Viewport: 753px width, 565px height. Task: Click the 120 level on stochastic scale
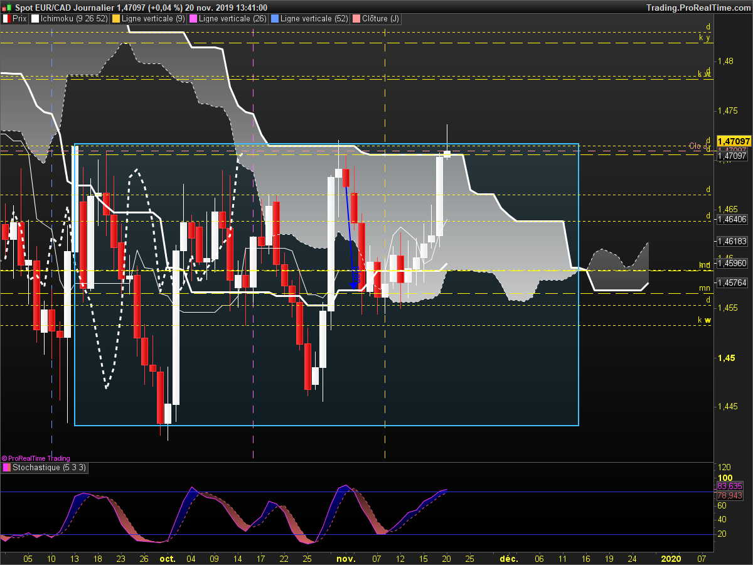tap(725, 468)
